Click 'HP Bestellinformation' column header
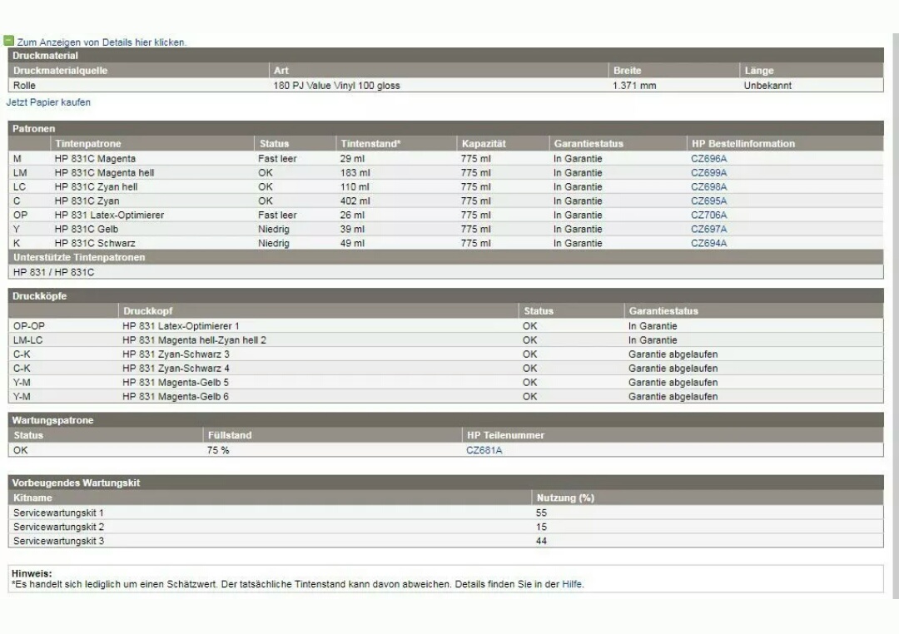This screenshot has height=634, width=899. [743, 144]
